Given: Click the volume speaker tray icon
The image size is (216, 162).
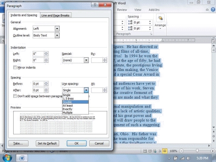Looking at the screenshot, I should 189,158.
